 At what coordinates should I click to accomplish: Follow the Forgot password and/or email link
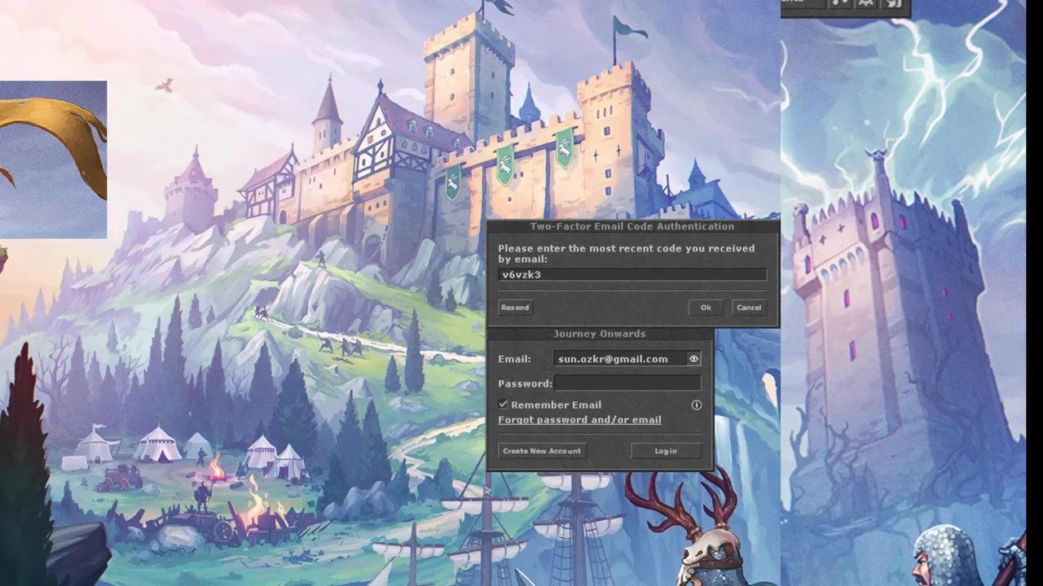tap(579, 420)
